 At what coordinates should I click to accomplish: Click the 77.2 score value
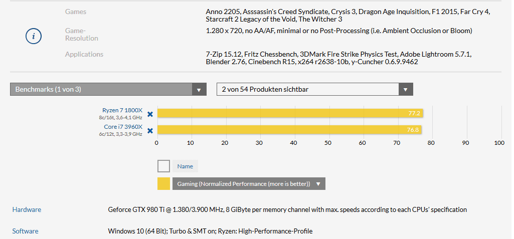[414, 114]
